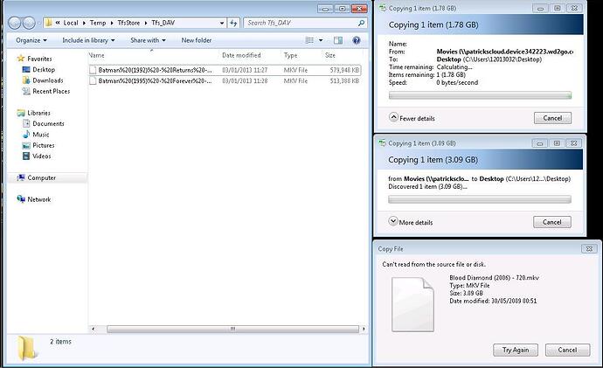Click Tfs_DAV breadcrumb segment
Image resolution: width=603 pixels, height=368 pixels.
163,23
